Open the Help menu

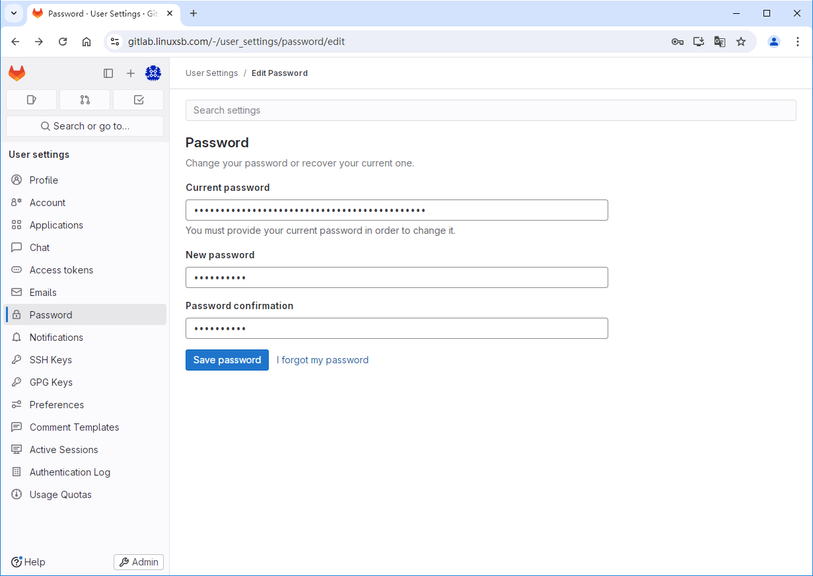coord(28,562)
